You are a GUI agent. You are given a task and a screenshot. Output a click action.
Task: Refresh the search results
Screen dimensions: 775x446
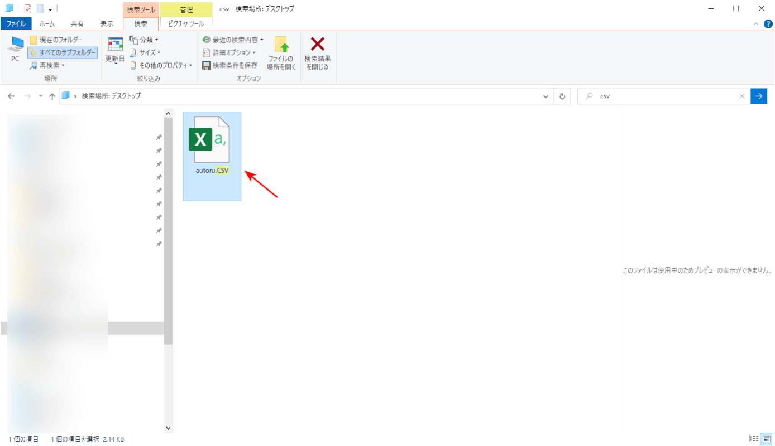point(562,96)
